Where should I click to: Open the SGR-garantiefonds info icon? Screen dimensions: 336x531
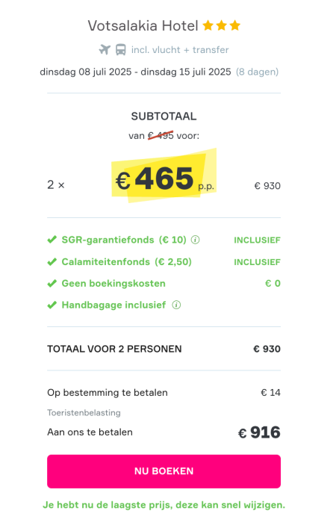pyautogui.click(x=195, y=240)
